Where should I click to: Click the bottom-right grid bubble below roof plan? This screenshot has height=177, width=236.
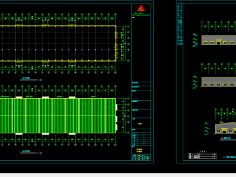[116, 145]
